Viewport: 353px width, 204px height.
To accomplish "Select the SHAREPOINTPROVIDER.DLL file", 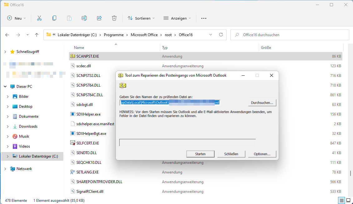I will click(x=99, y=182).
